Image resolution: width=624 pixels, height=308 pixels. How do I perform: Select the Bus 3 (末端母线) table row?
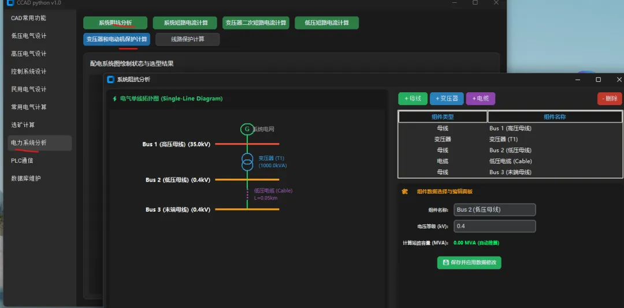tap(510, 172)
